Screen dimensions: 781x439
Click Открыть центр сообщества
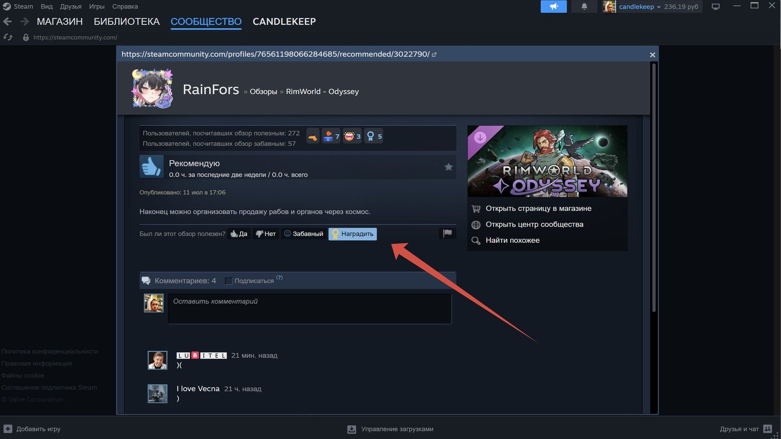coord(535,224)
